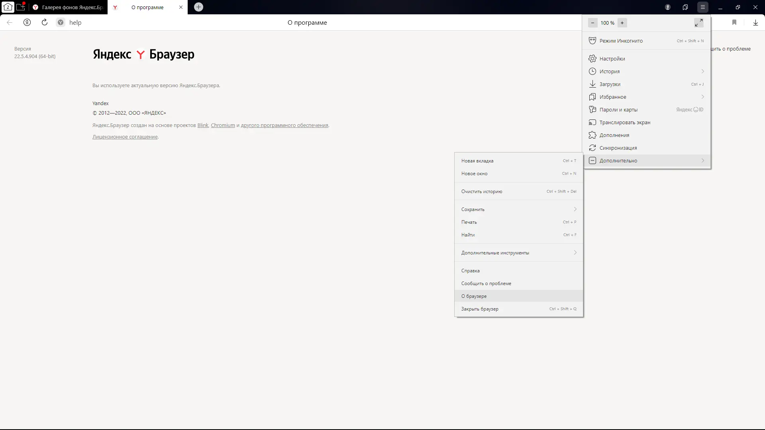
Task: Open the new tab plus button
Action: [x=198, y=7]
